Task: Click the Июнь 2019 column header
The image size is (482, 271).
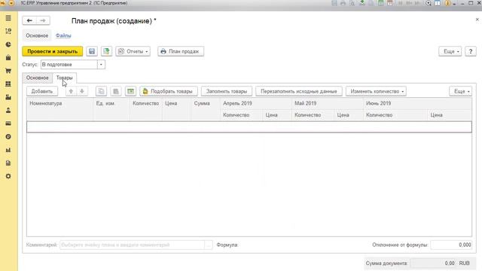Action: point(417,104)
